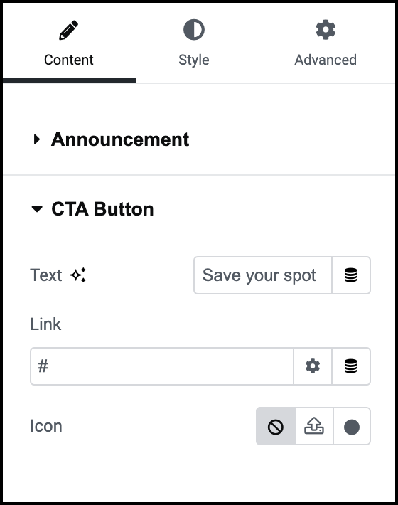Click the pencil icon above Content
The image size is (398, 505).
coord(68,30)
